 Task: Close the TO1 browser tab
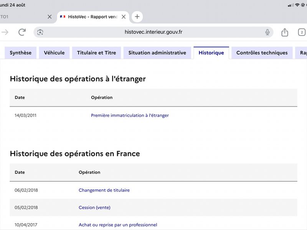coord(50,17)
